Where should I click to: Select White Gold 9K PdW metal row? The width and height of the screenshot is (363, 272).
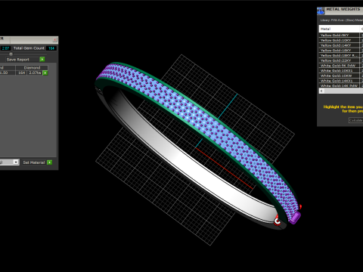(339, 66)
